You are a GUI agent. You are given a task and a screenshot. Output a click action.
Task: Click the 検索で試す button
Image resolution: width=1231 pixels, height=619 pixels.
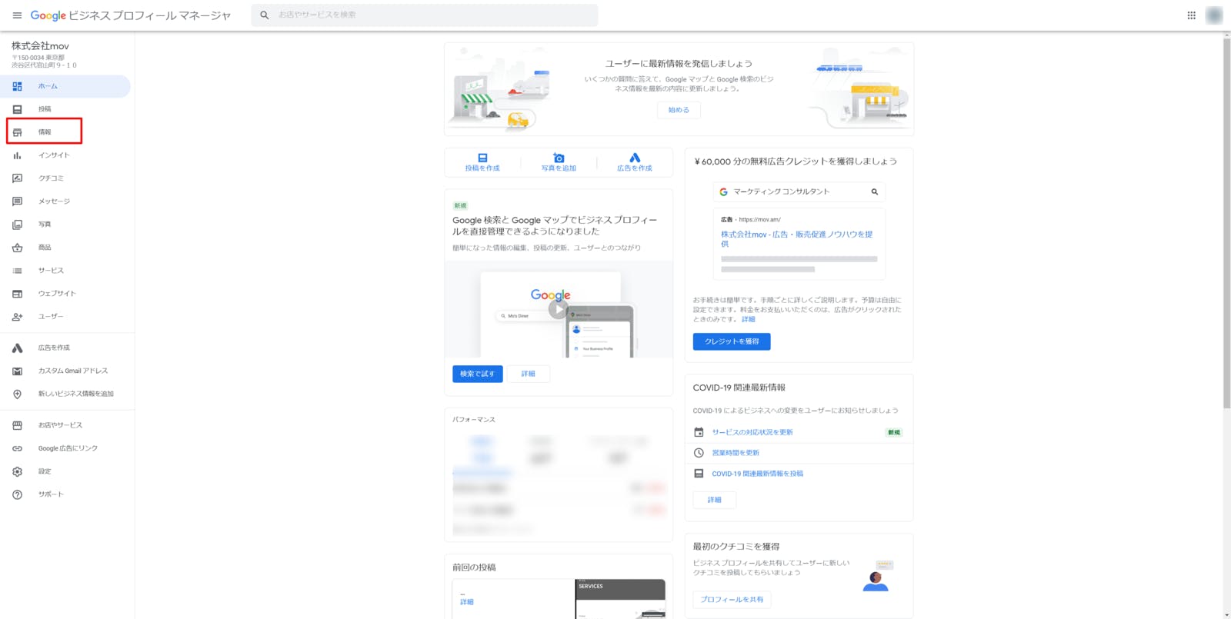478,374
